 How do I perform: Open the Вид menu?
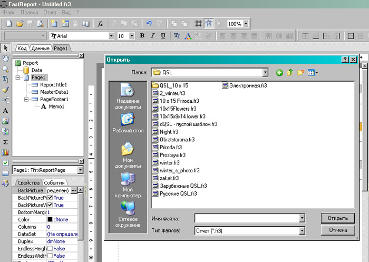[66, 12]
